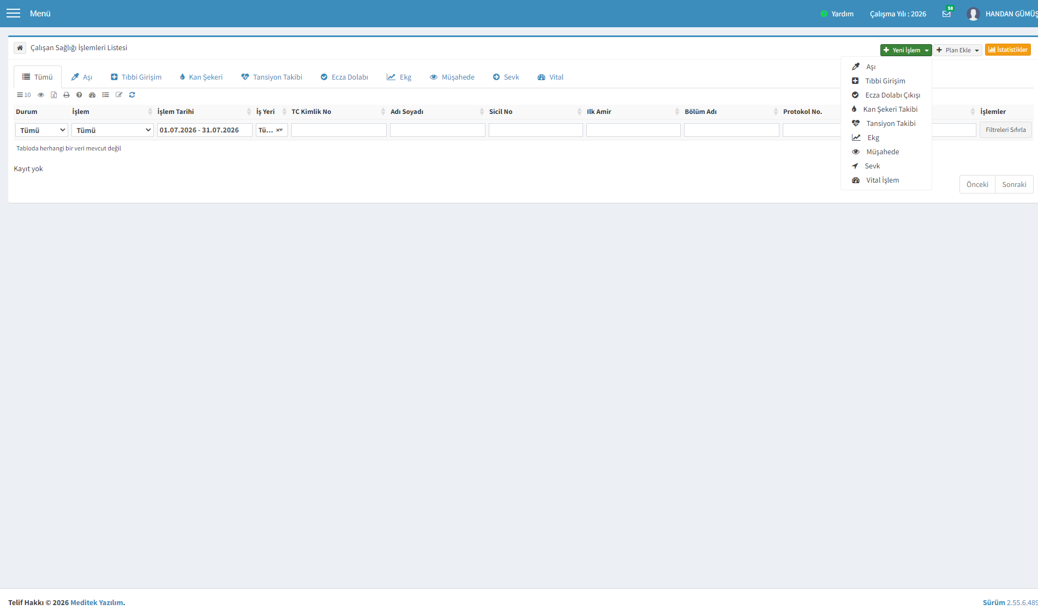Focus the Bölüm Adı filter field
The height and width of the screenshot is (616, 1038).
click(x=731, y=130)
